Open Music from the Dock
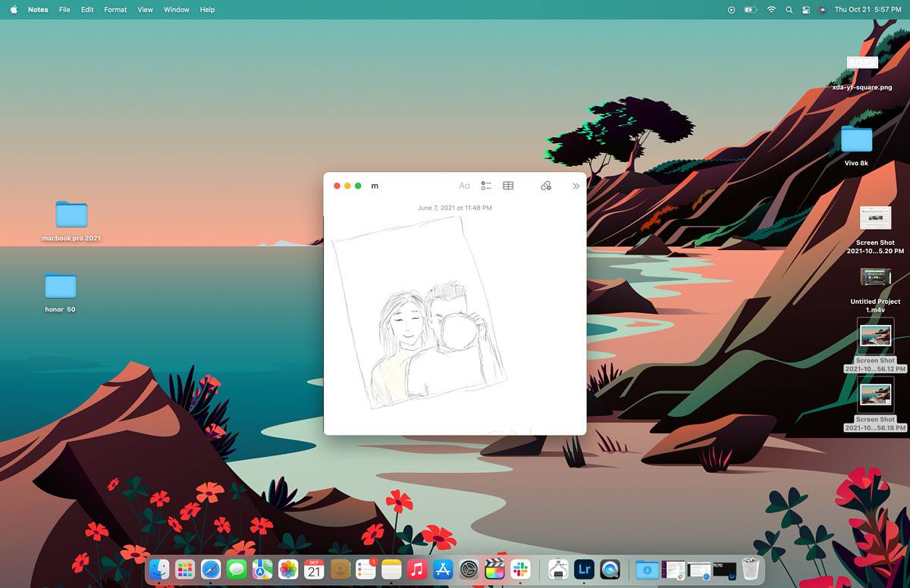Screen dimensions: 910x588 [x=417, y=569]
